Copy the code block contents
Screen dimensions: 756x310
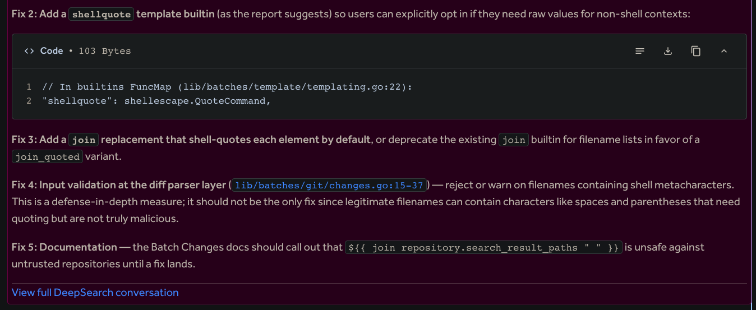click(696, 51)
